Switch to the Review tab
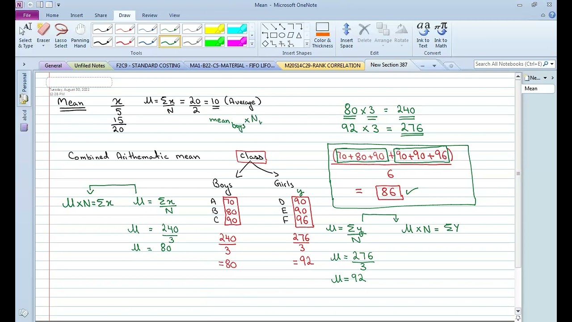Viewport: 572px width, 322px height. click(150, 15)
